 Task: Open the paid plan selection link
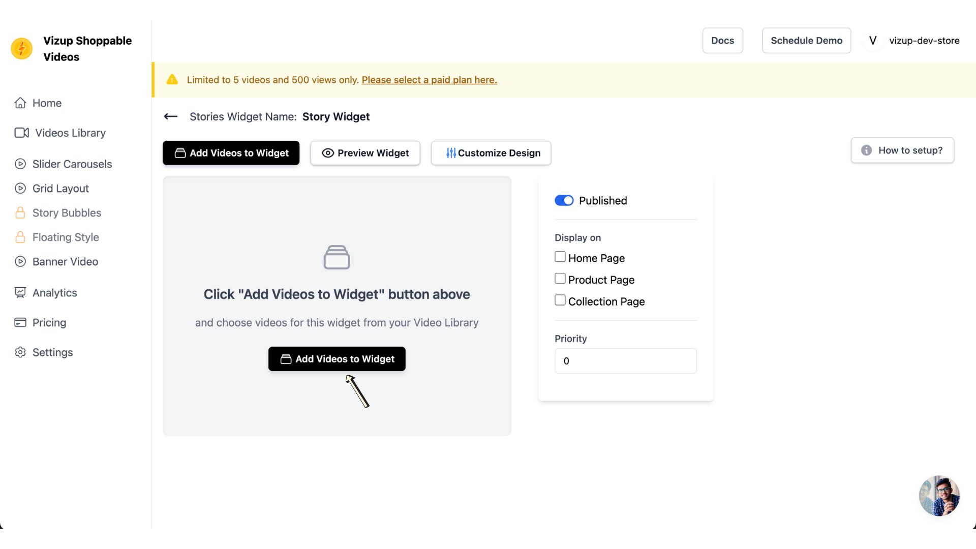tap(429, 80)
